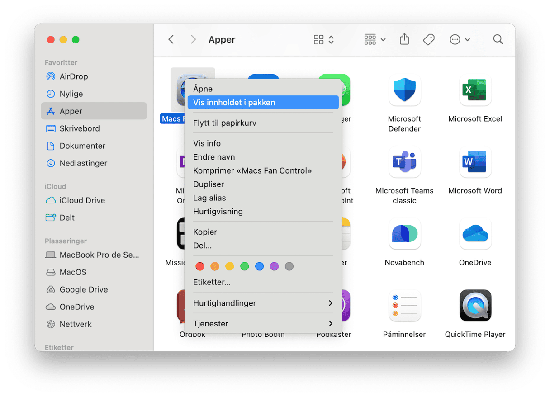
Task: Open Nettverk in the sidebar
Action: click(x=94, y=324)
